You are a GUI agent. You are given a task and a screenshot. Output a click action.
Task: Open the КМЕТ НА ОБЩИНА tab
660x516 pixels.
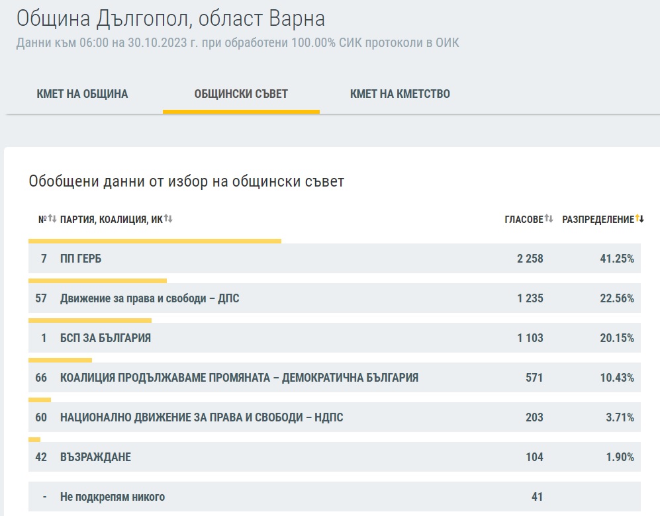82,94
